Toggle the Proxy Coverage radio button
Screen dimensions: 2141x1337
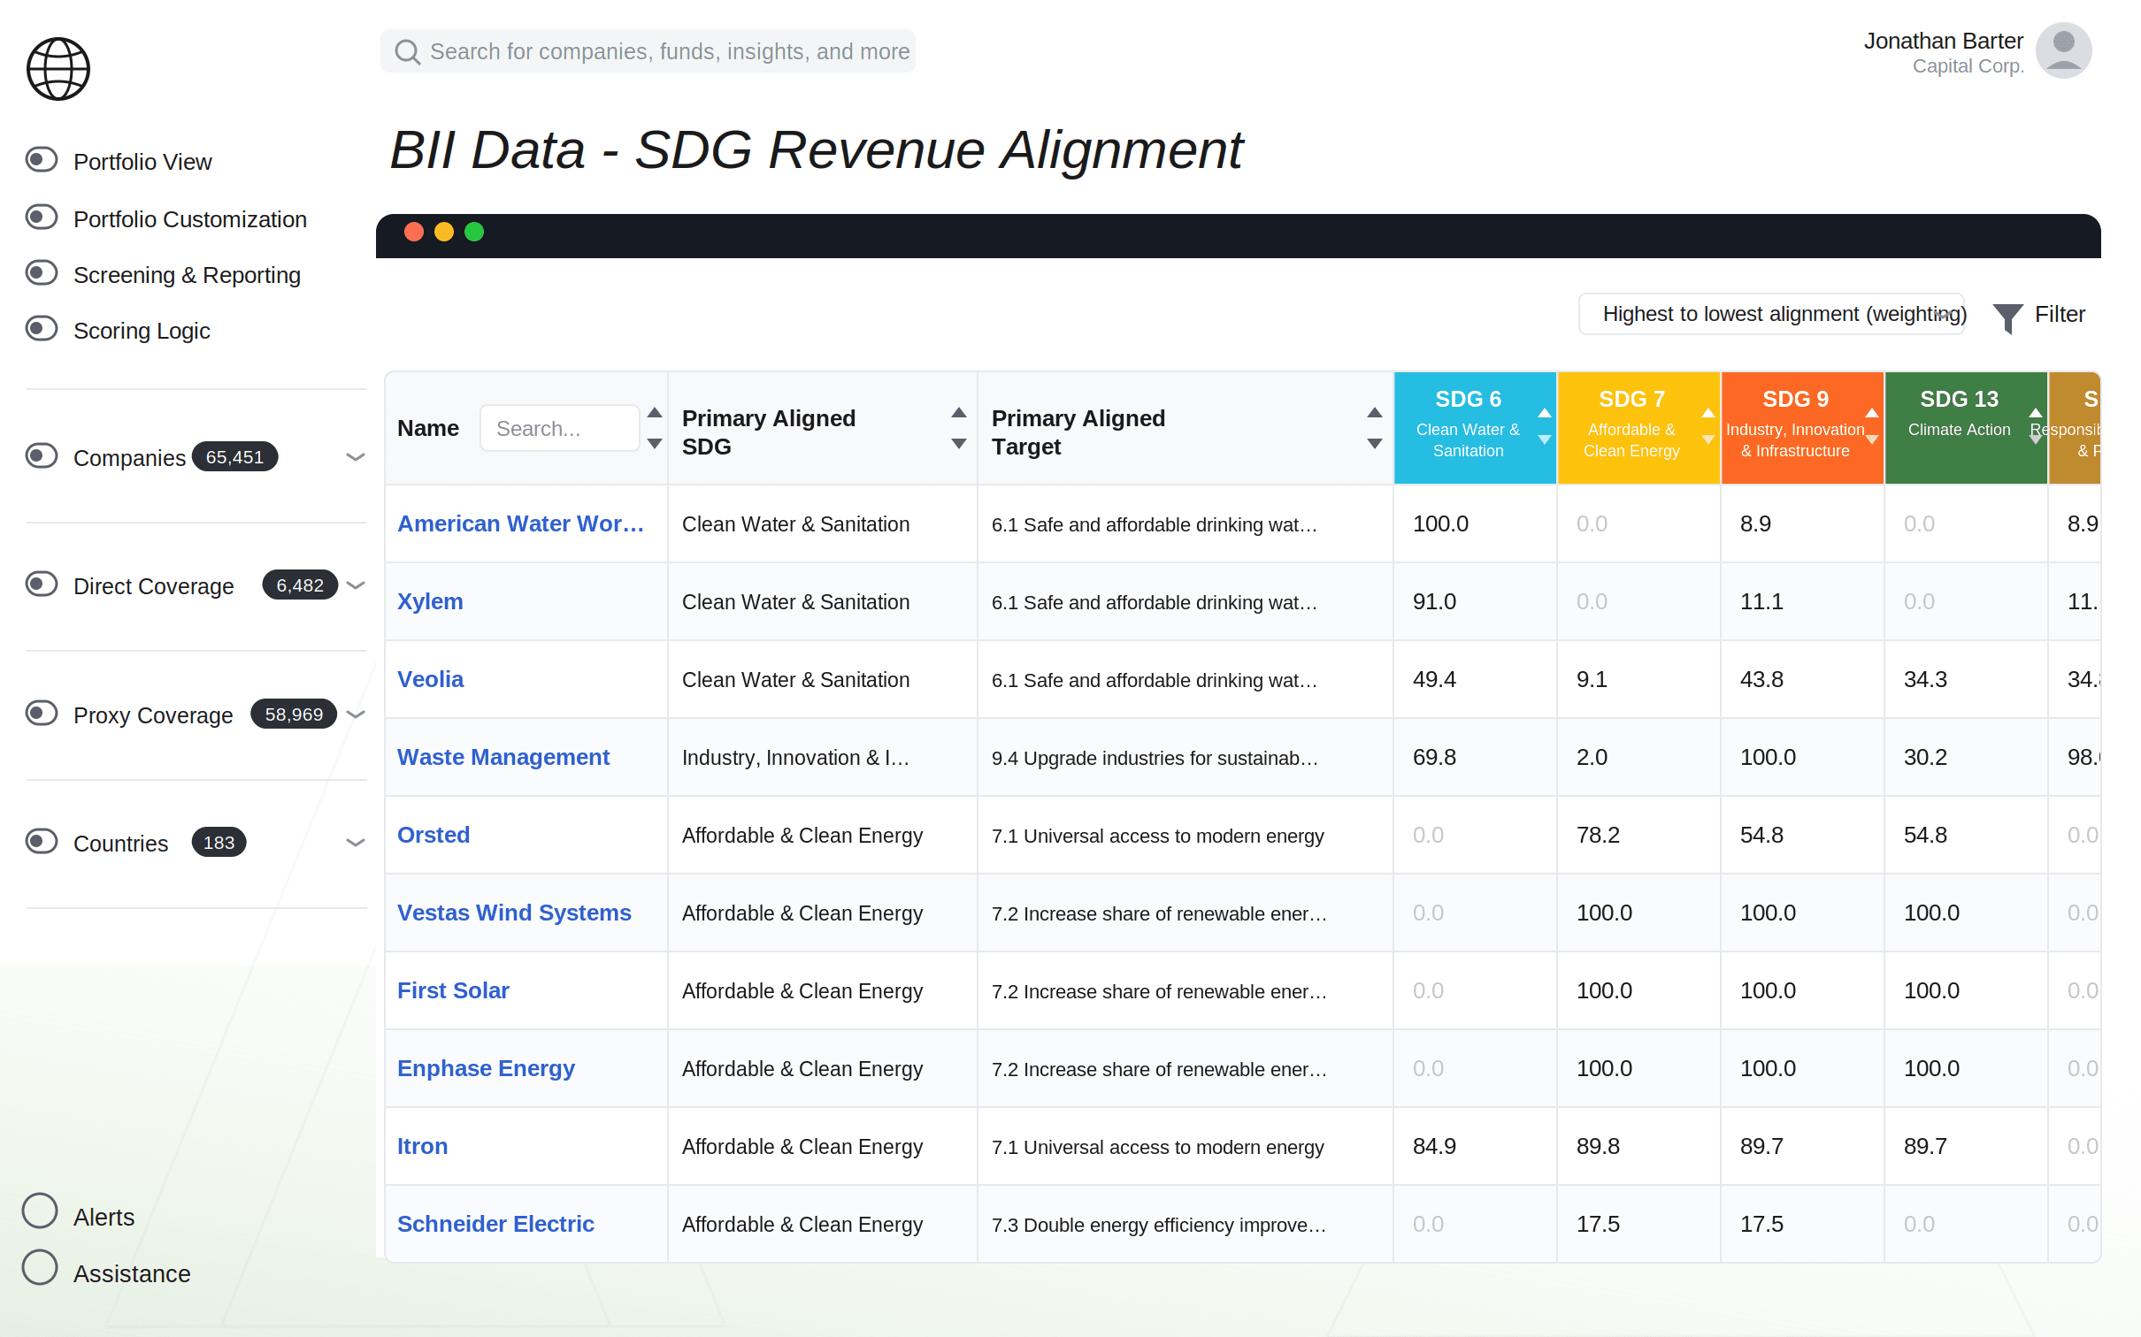point(42,713)
